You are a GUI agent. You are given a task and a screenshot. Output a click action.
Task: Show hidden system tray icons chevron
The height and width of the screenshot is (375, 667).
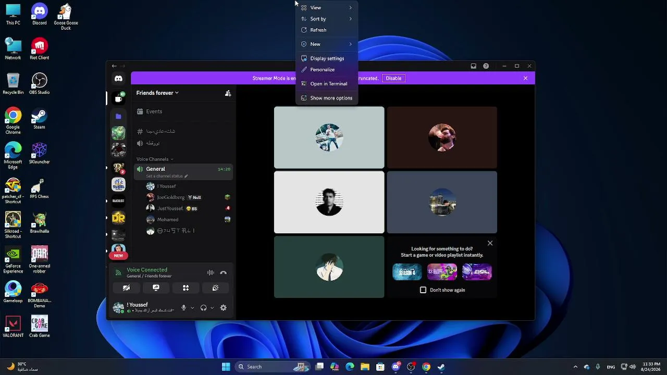point(575,367)
